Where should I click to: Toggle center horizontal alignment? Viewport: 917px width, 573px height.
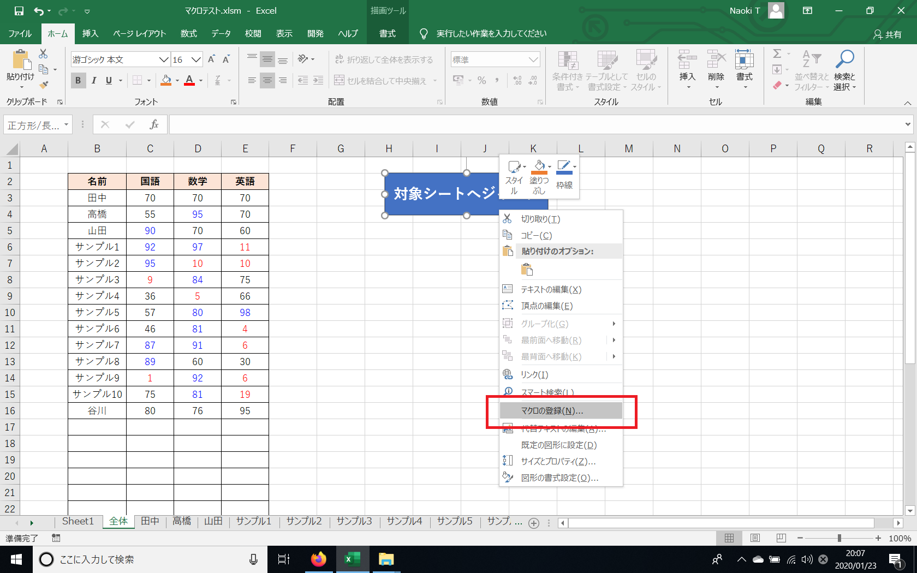(267, 81)
